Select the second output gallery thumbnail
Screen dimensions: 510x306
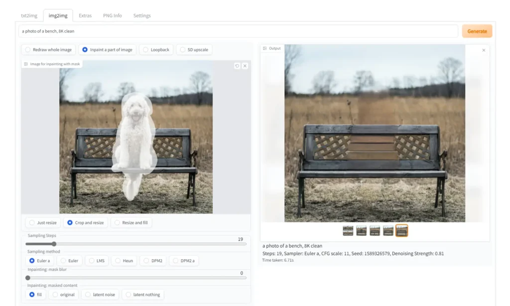coord(362,230)
